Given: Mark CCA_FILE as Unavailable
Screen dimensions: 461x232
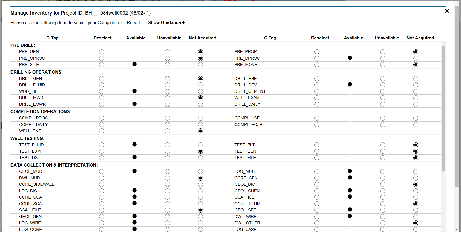Looking at the screenshot, I should pos(383,197).
